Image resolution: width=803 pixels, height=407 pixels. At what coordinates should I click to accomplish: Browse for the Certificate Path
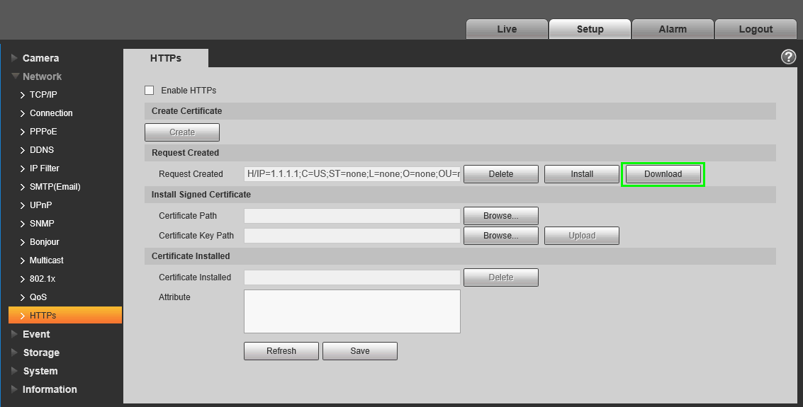tap(501, 216)
